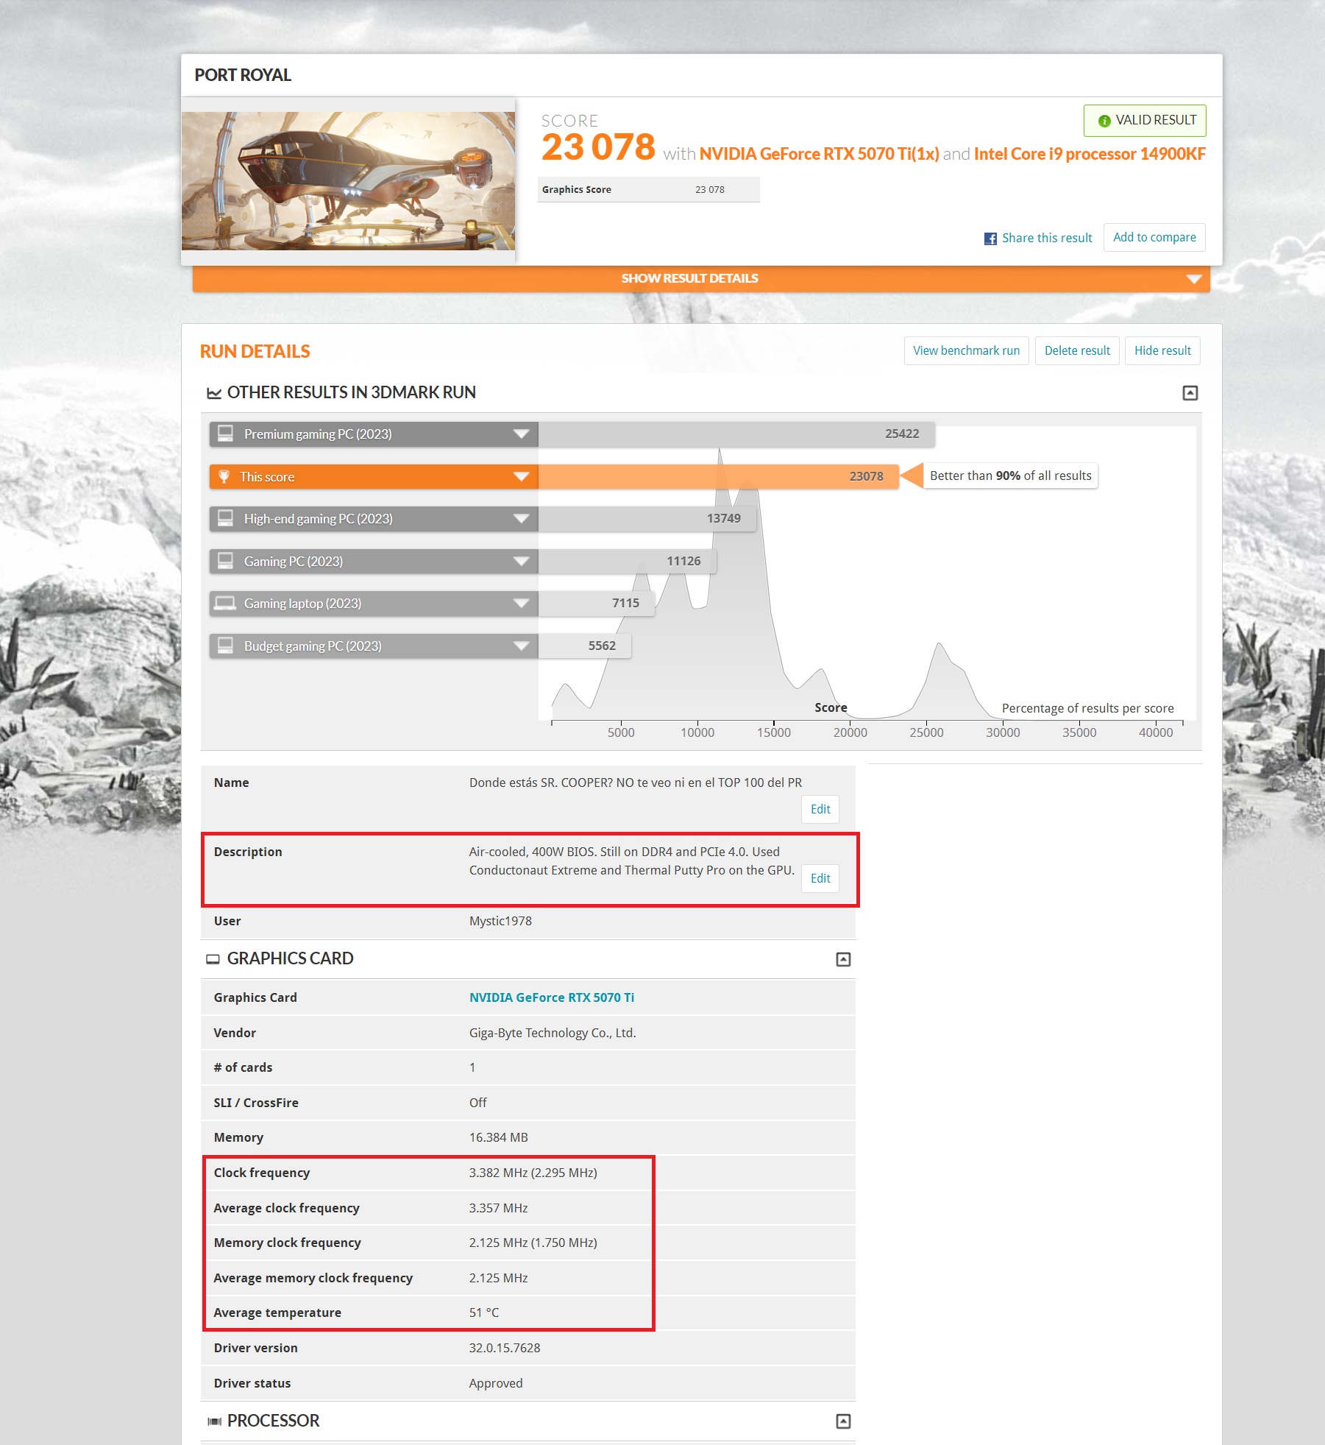Click the Driver status Approved value
The image size is (1325, 1445).
point(496,1384)
